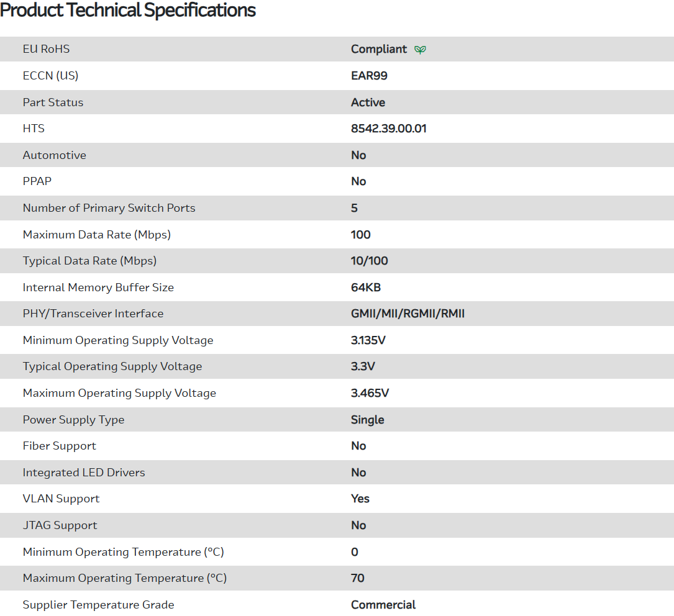Click the 3.465V maximum voltage value
The height and width of the screenshot is (616, 674).
(370, 393)
